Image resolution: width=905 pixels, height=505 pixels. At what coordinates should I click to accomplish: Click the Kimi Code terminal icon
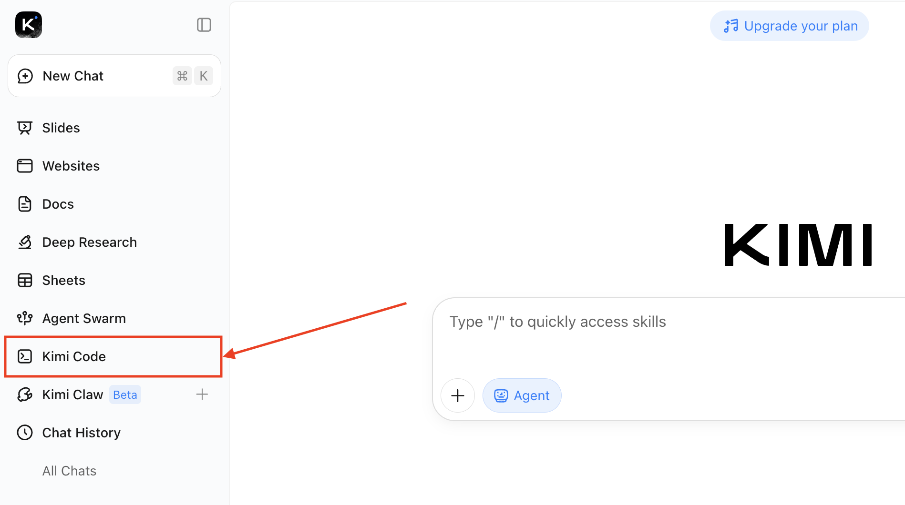pyautogui.click(x=25, y=356)
